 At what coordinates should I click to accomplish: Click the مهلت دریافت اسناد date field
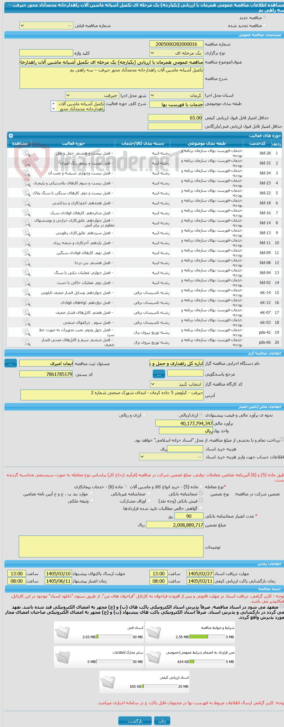[x=200, y=574]
